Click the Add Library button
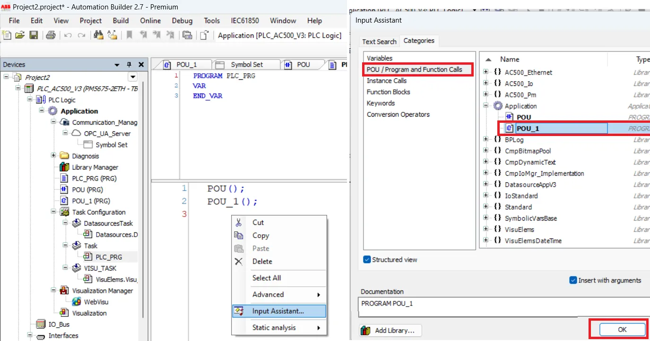 point(390,331)
